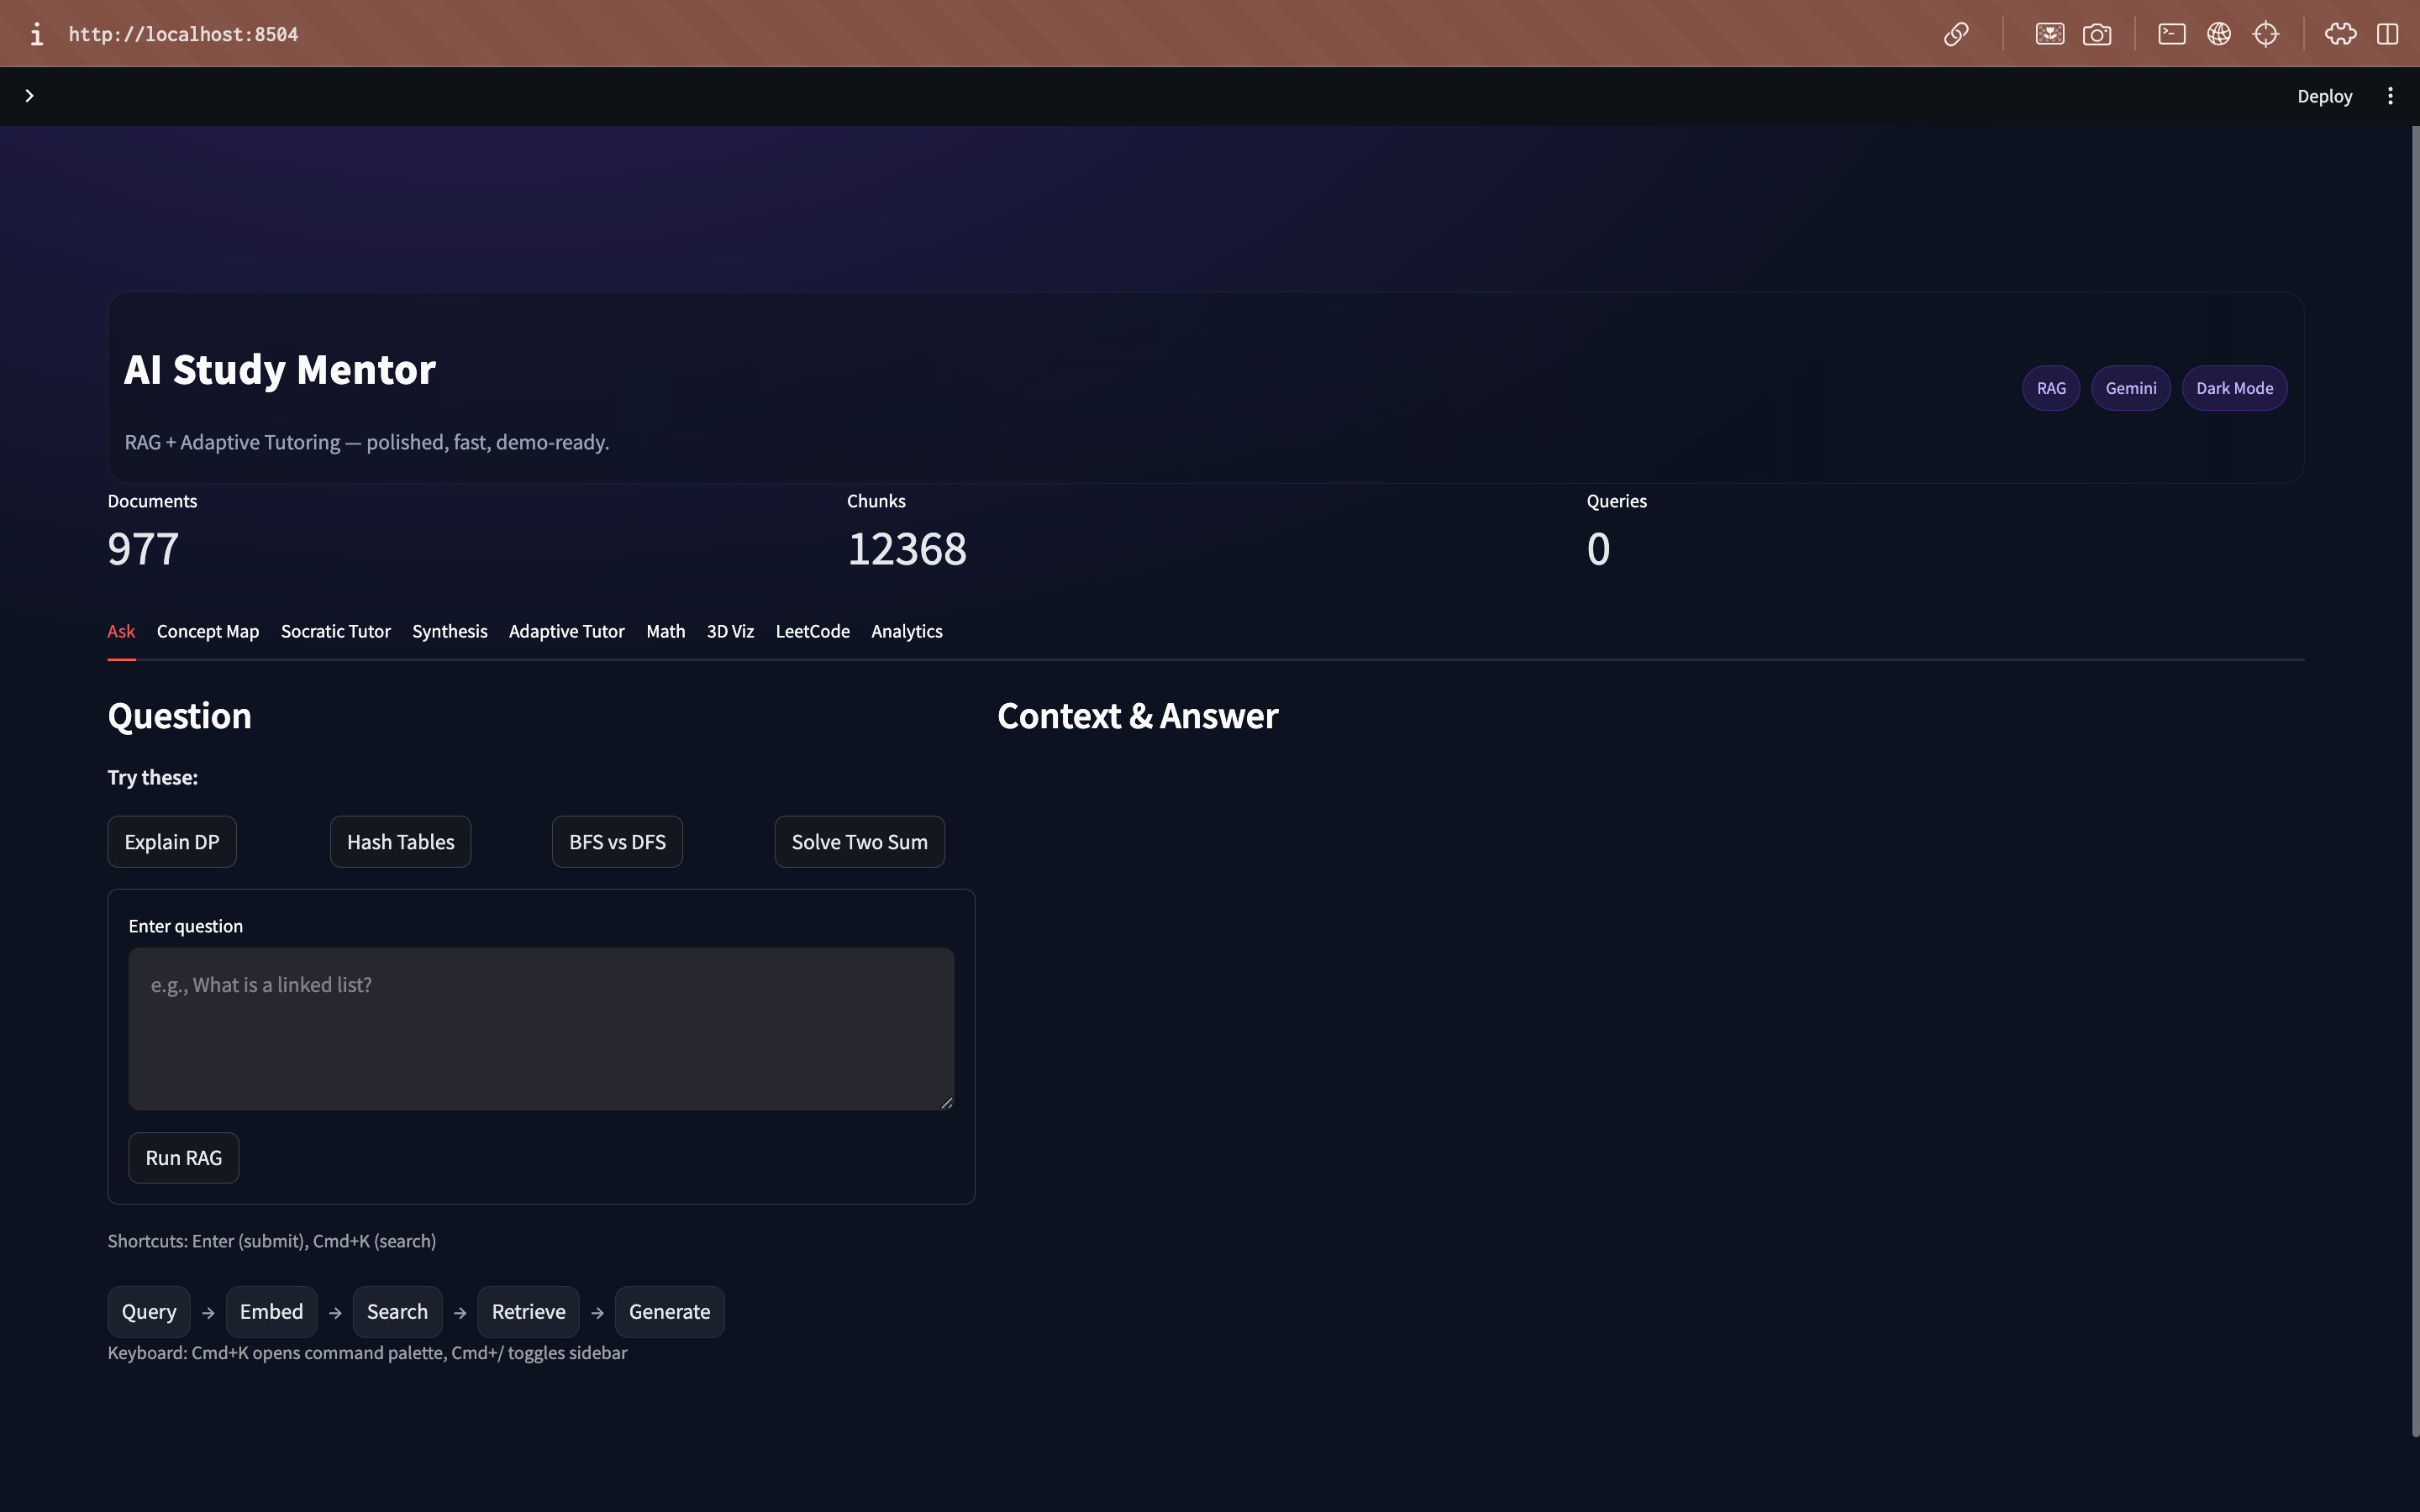
Task: Click the Solve Two Sum suggestion
Action: point(859,842)
